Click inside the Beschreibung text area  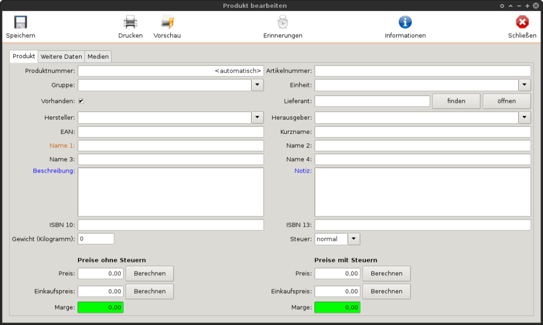point(171,192)
